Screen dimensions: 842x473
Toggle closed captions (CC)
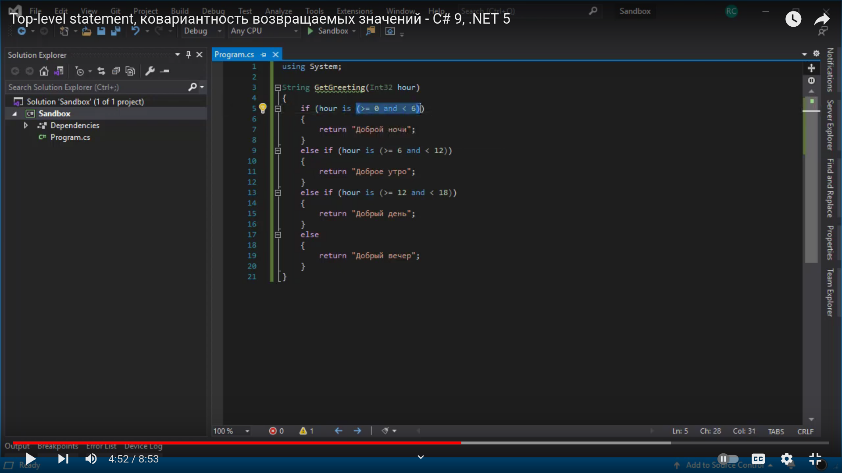[x=758, y=459]
